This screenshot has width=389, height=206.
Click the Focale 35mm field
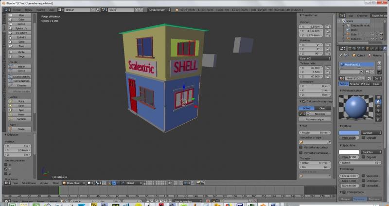tap(315, 132)
